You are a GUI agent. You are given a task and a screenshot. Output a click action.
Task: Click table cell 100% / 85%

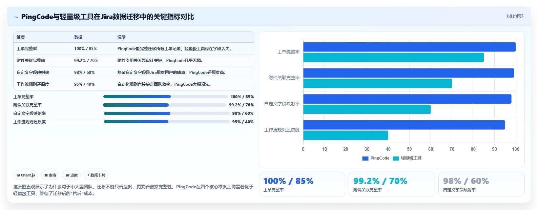click(85, 49)
